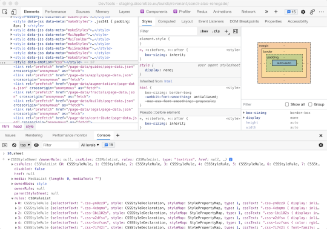Add a drawer tab with plus icon
This screenshot has height=229, width=327.
pyautogui.click(x=117, y=135)
